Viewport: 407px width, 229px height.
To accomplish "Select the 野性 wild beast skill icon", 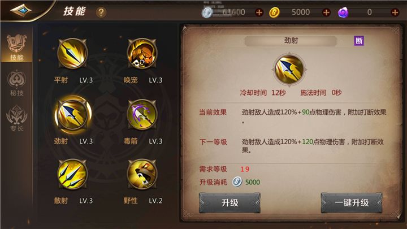I will pos(142,174).
